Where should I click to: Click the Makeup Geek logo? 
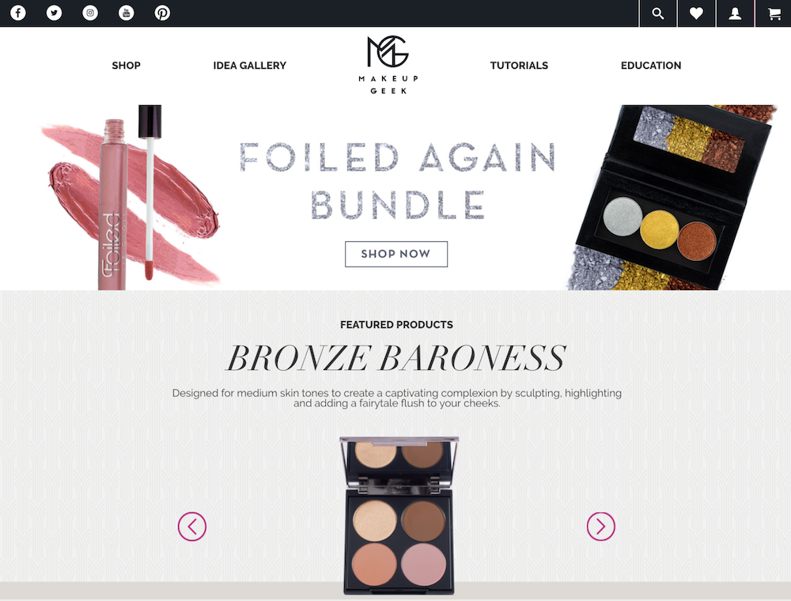click(x=388, y=65)
